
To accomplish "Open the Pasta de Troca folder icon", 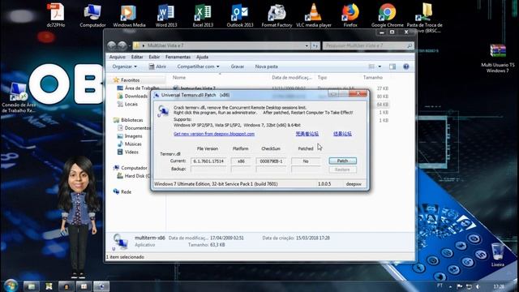I will 424,18.
